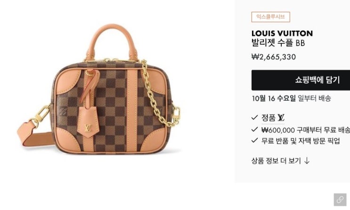Click the checkmark beside 무료 반품 및 자택 방문 픽업
This screenshot has height=210, width=350.
254,141
